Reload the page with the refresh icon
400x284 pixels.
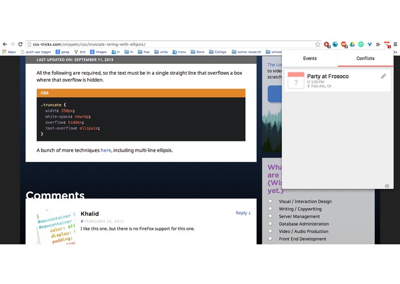pyautogui.click(x=20, y=44)
